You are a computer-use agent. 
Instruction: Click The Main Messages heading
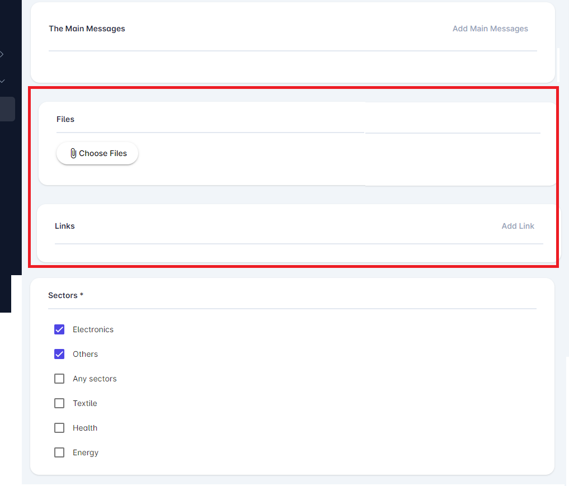pos(87,29)
